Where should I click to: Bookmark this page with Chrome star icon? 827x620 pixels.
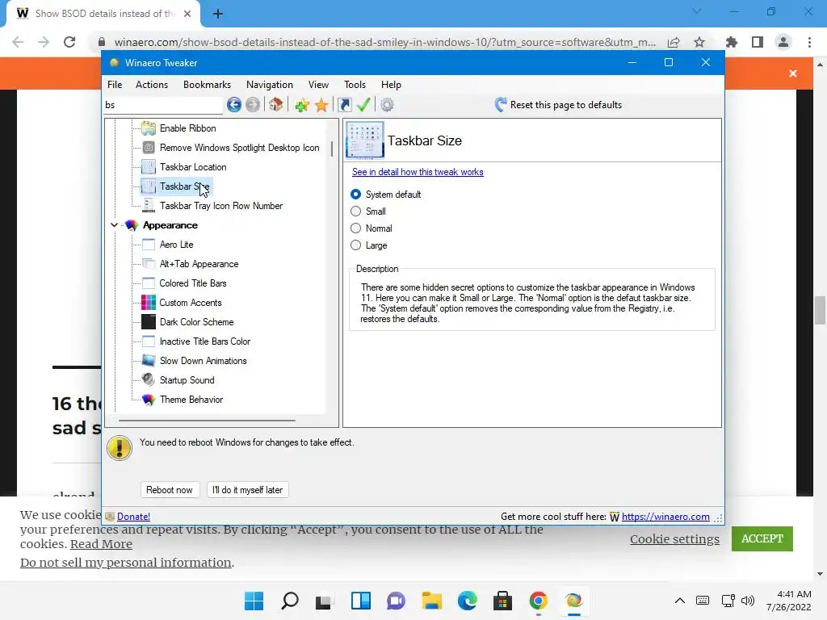pos(699,42)
